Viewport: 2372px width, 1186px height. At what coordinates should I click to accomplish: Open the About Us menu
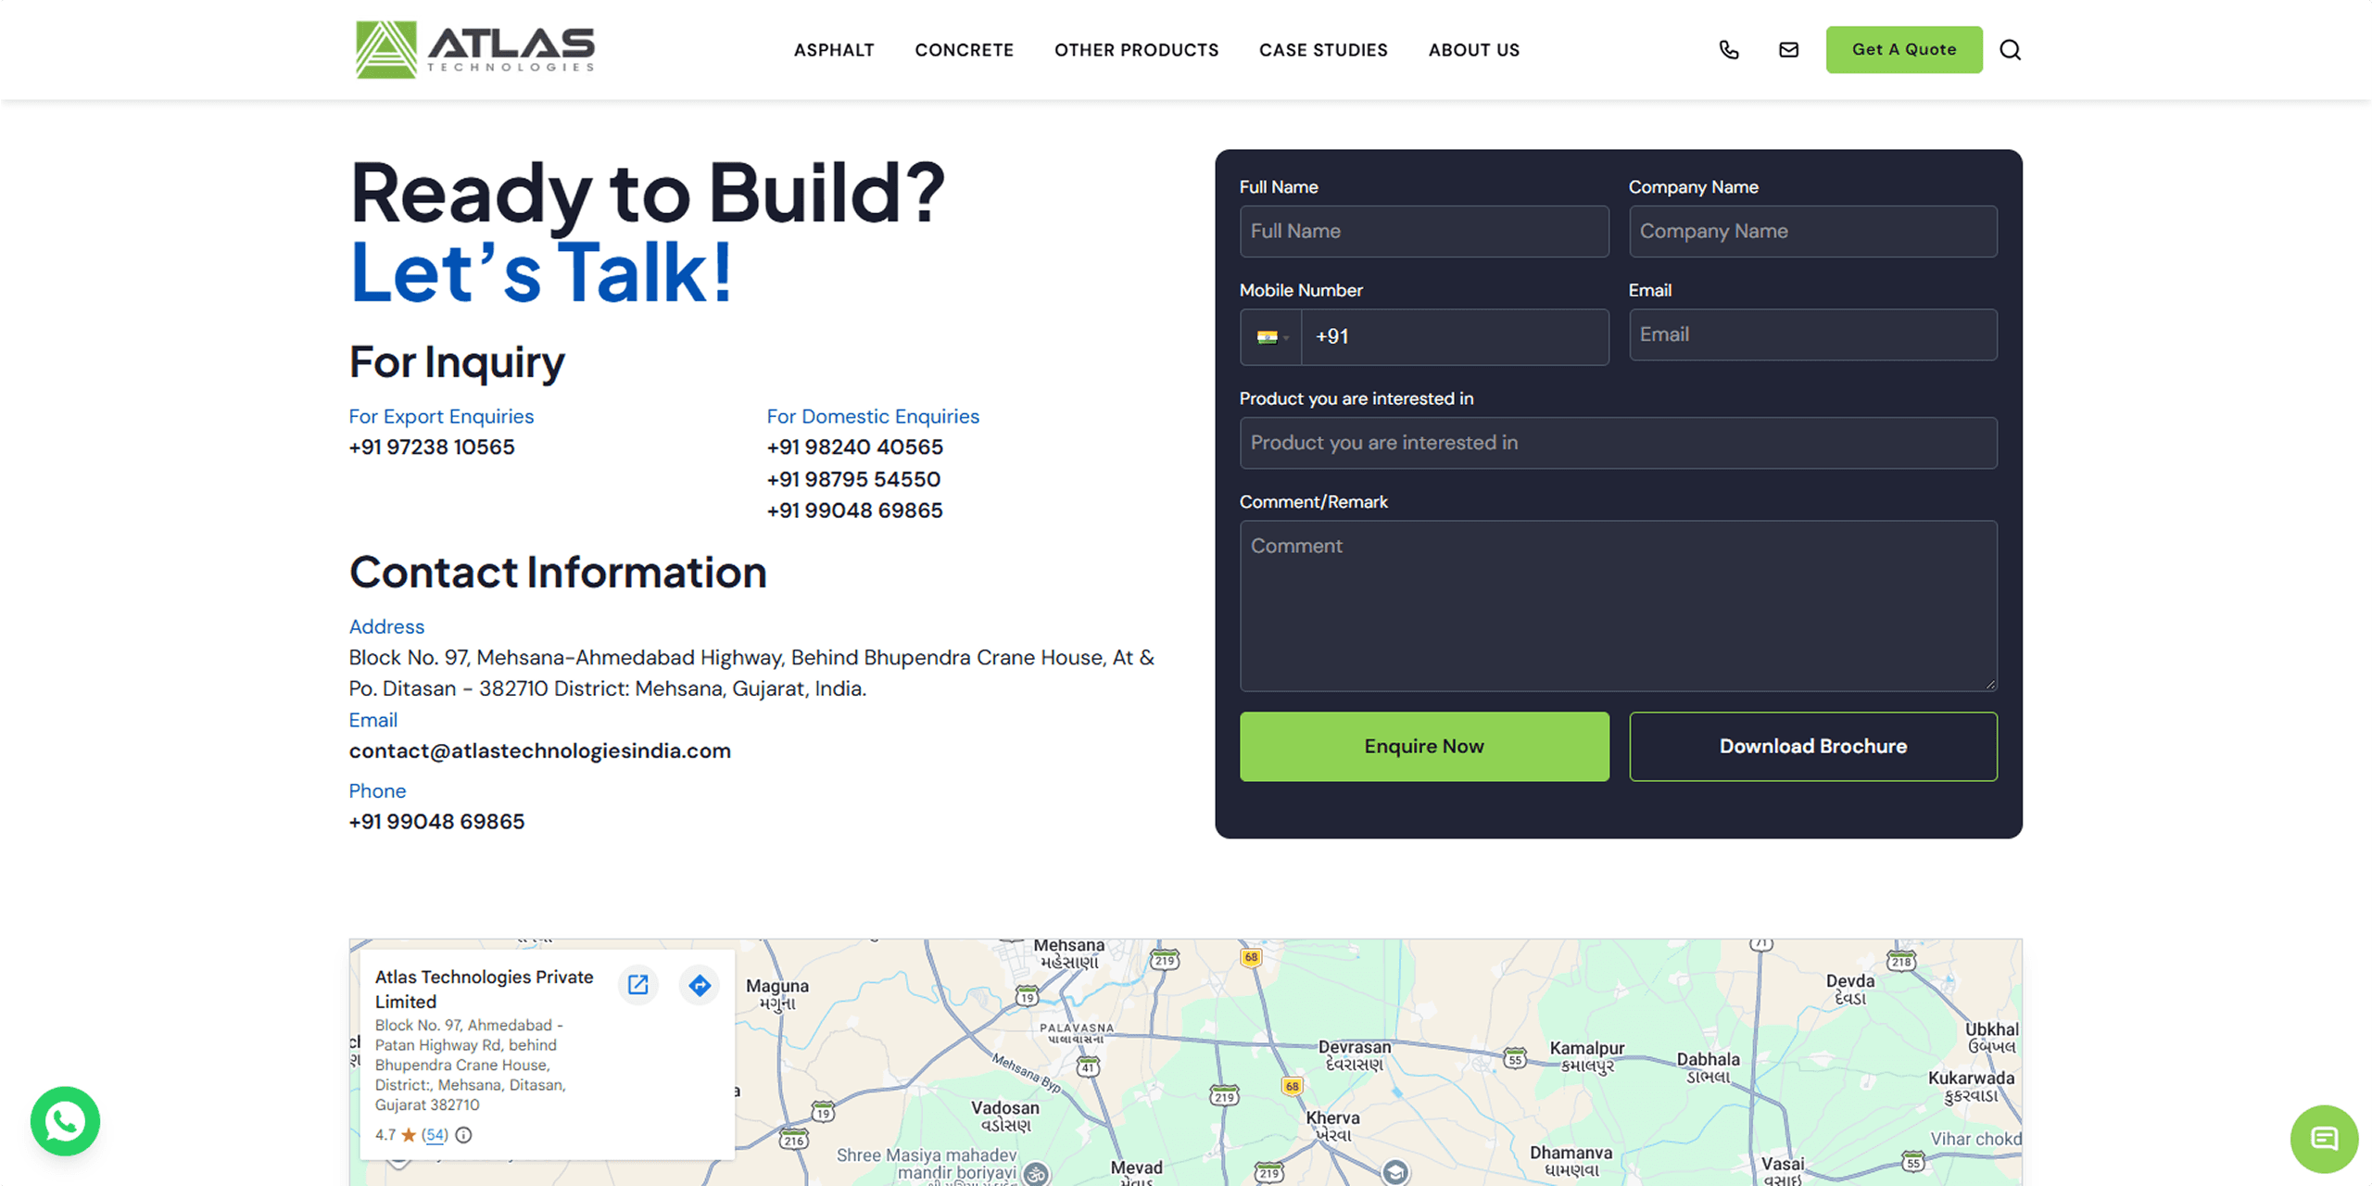pyautogui.click(x=1473, y=50)
